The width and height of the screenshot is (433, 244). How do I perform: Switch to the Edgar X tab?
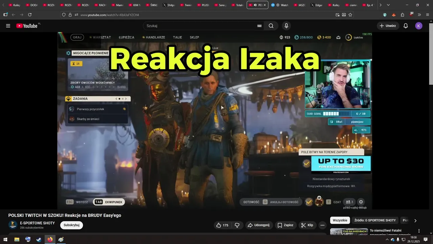pos(316,5)
